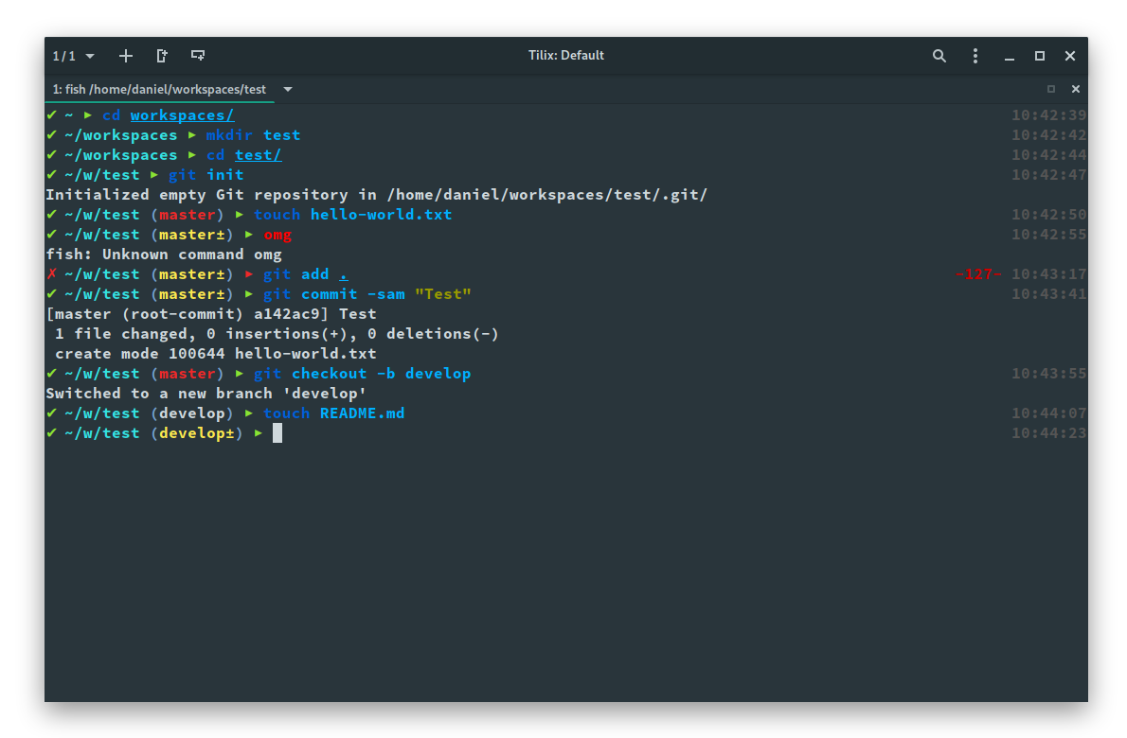
Task: Click 'touch hello-world.txt' command text
Action: coord(352,214)
